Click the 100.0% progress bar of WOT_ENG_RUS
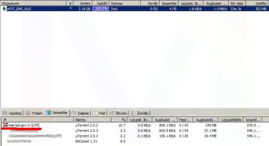The width and height of the screenshot is (269, 146). coord(101,8)
